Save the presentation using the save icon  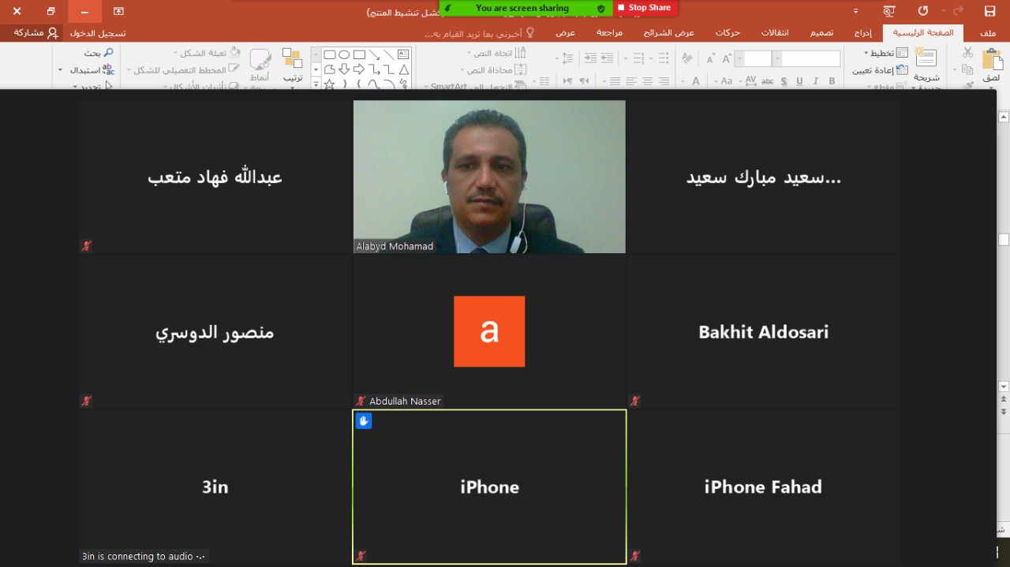coord(989,11)
